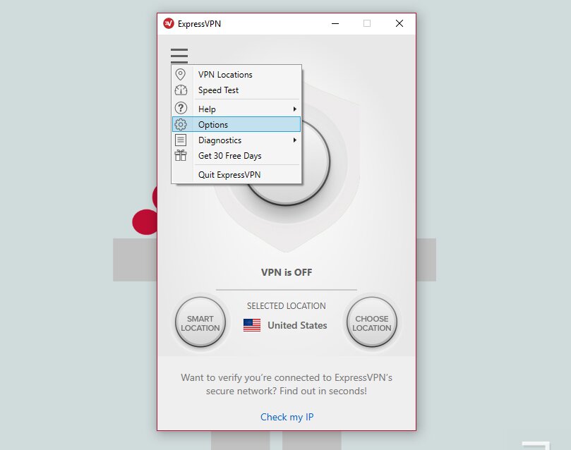
Task: Click the United States location name
Action: click(298, 325)
